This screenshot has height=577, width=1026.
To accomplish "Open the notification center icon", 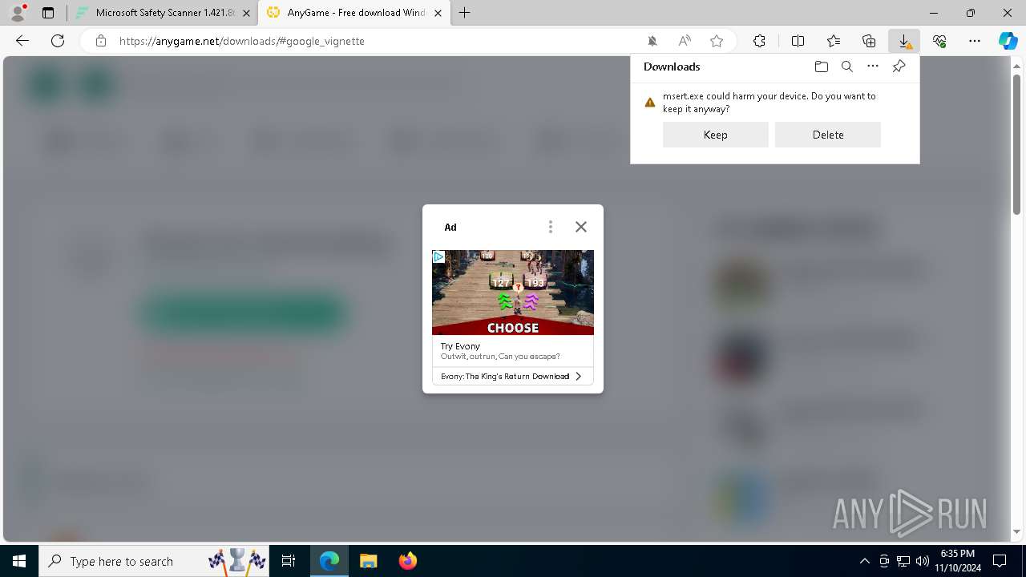I will (x=1000, y=561).
